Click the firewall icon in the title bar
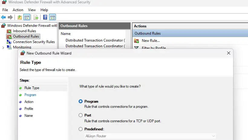The height and width of the screenshot is (140, 248). pos(4,2)
